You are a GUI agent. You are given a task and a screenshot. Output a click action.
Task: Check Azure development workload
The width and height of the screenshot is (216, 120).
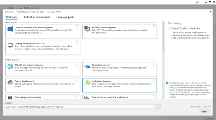(x=154, y=64)
